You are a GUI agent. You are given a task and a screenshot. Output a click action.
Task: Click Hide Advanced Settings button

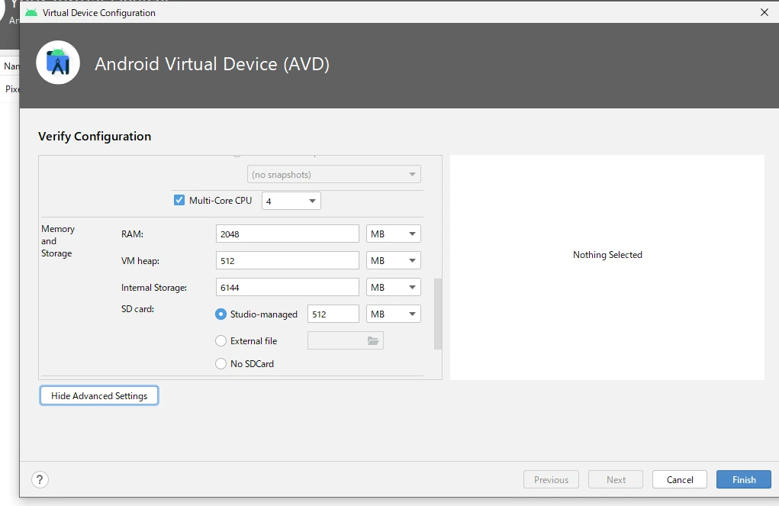[x=99, y=396]
